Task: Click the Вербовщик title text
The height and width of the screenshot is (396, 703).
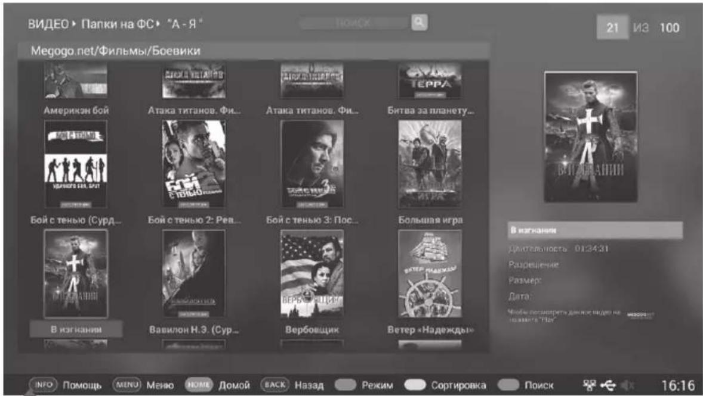Action: [312, 330]
